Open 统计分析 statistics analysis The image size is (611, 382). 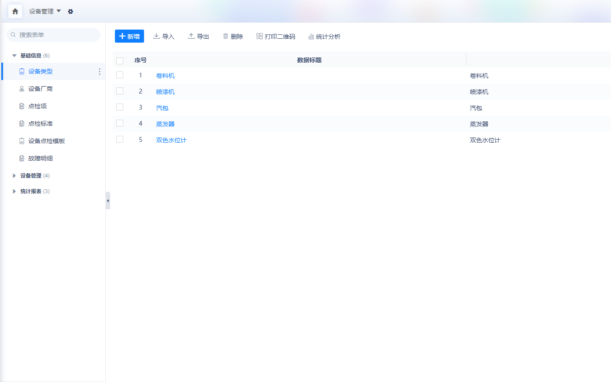[324, 37]
